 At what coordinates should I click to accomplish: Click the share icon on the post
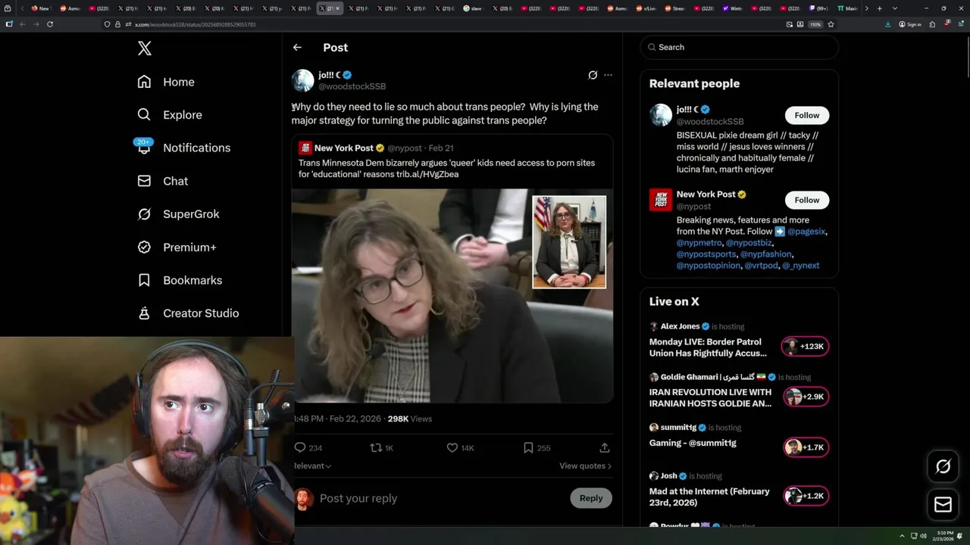(x=604, y=447)
